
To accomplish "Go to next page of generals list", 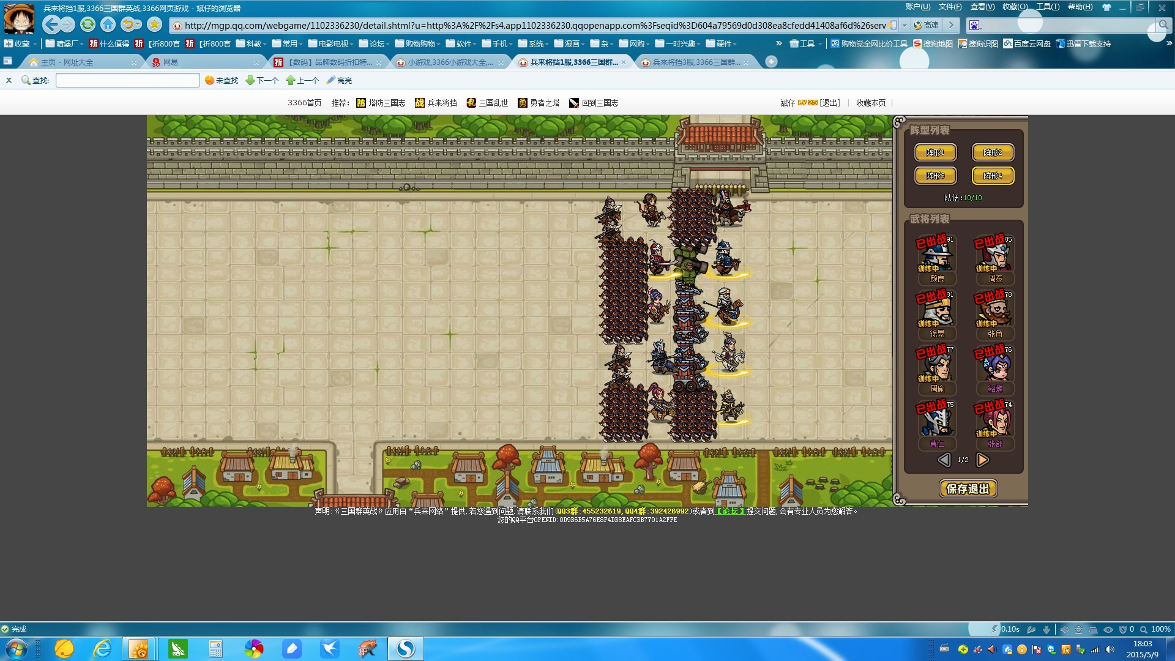I will [982, 460].
